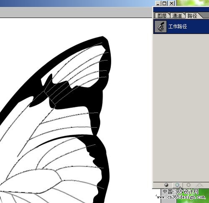Select the 工作路径 thumbnail
This screenshot has width=209, height=203.
coord(161,26)
